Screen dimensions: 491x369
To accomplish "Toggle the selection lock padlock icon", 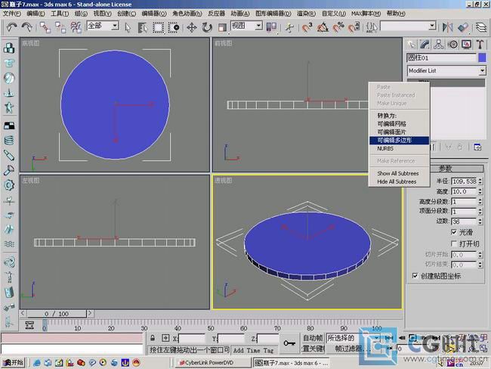I will [x=153, y=338].
